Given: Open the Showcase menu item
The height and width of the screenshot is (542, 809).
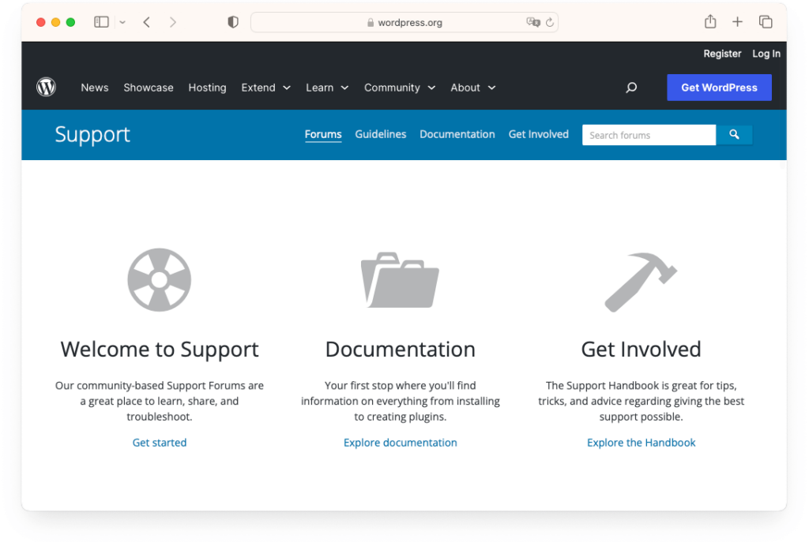Looking at the screenshot, I should [x=149, y=88].
